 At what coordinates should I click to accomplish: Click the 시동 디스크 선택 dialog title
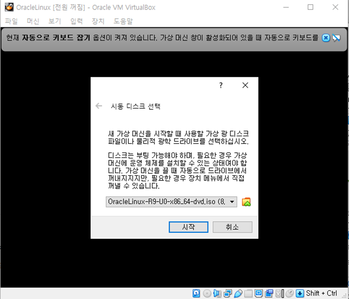pyautogui.click(x=136, y=106)
